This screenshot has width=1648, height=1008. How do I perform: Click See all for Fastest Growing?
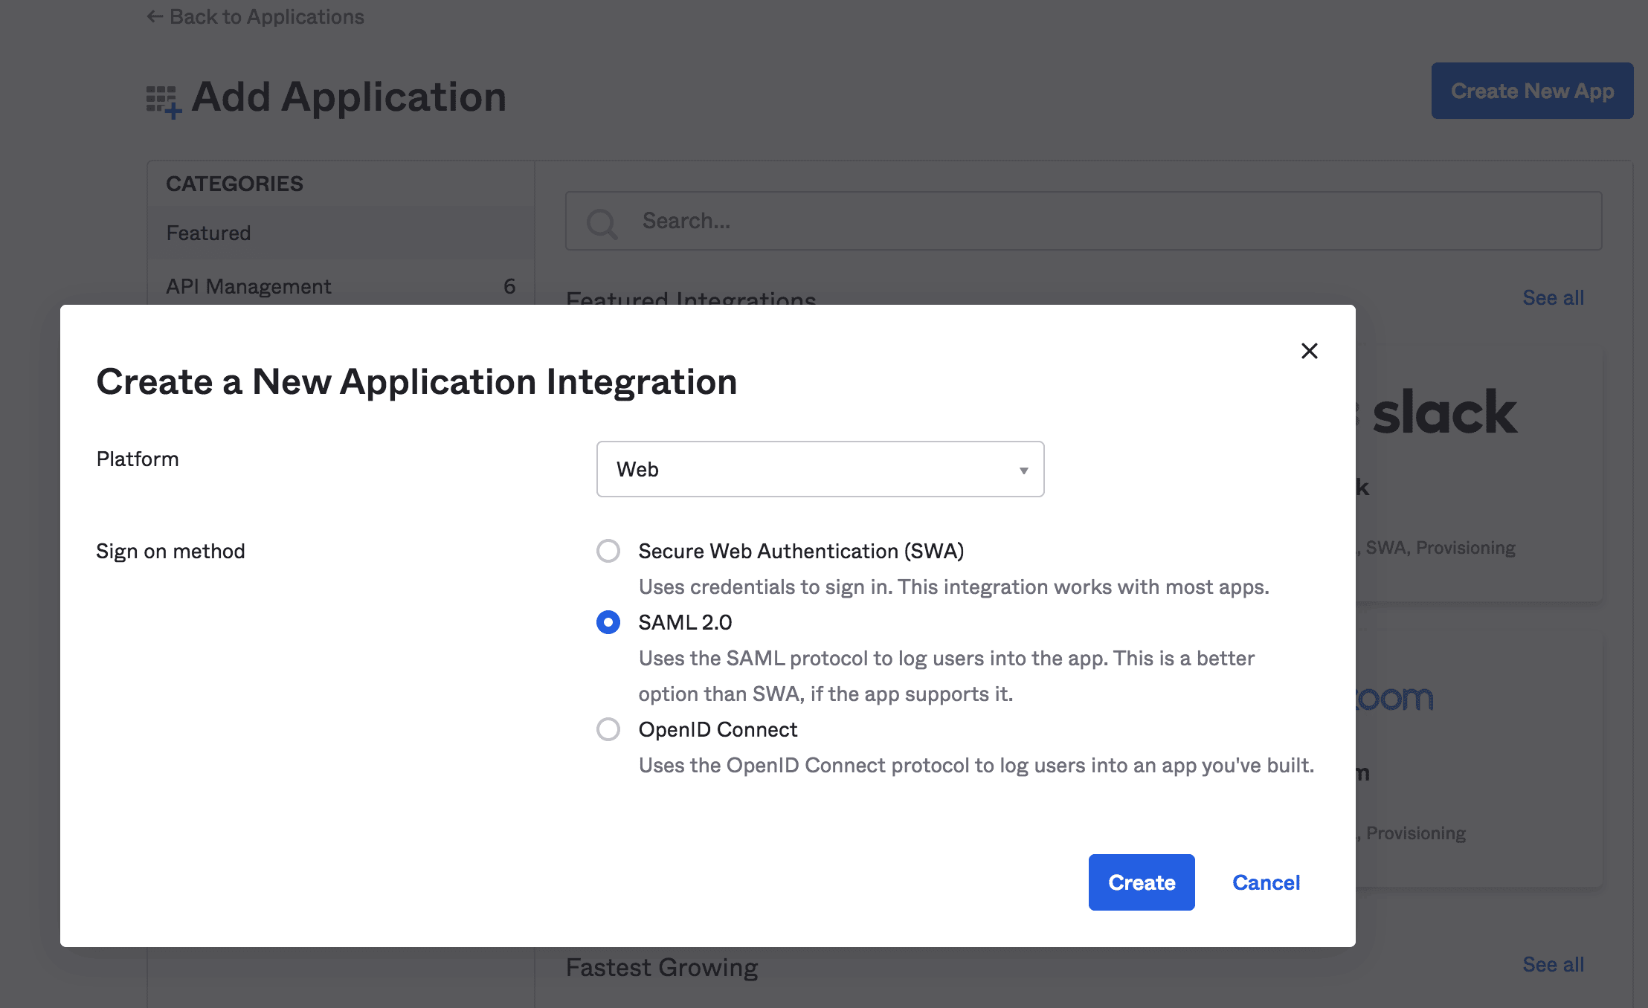1553,964
